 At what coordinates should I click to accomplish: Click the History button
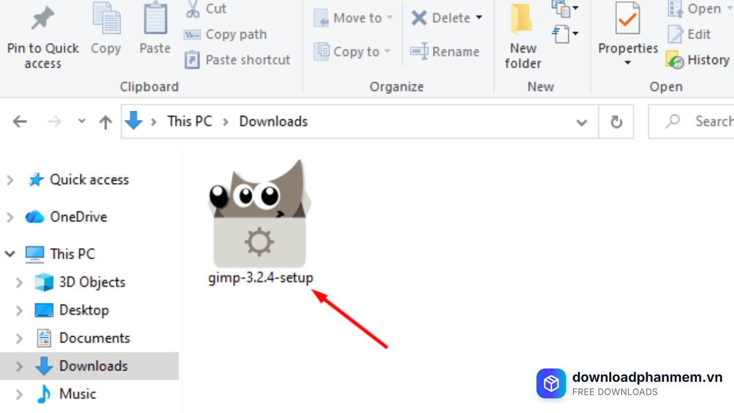click(697, 60)
